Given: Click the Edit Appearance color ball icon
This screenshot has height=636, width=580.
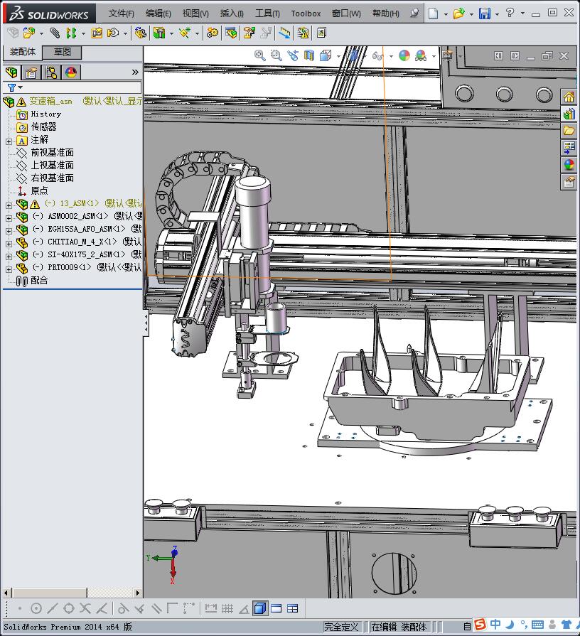Looking at the screenshot, I should pos(404,55).
